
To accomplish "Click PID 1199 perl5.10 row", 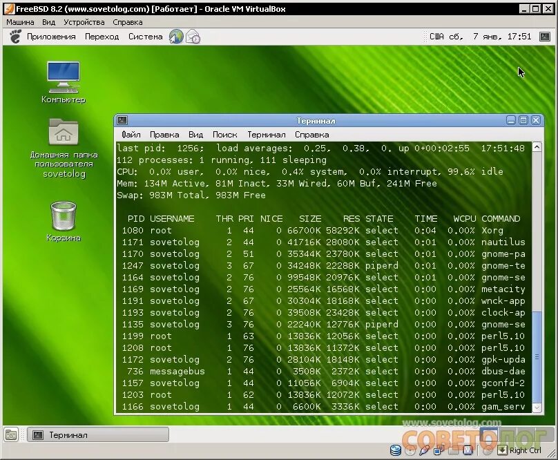I will click(323, 336).
